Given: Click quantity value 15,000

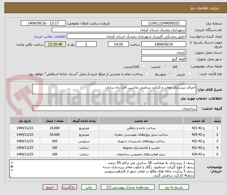Looking at the screenshot, I should pos(54,128).
